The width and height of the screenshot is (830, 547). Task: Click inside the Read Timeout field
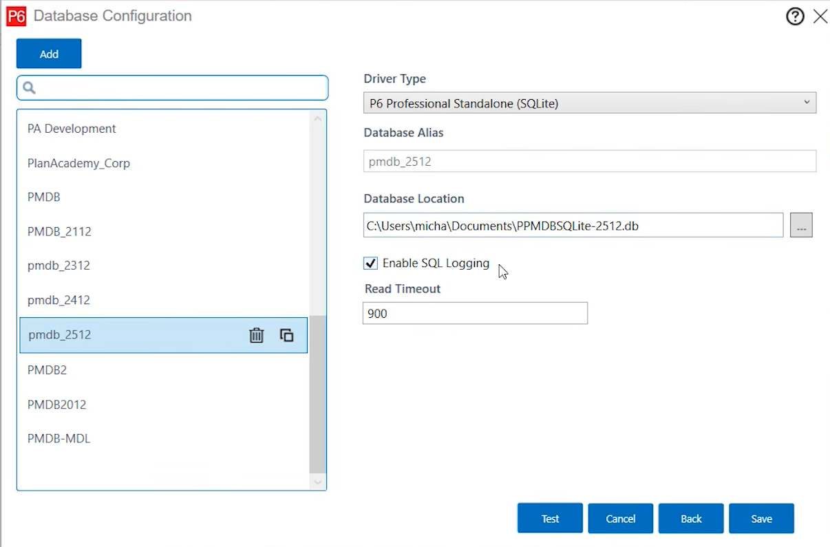click(475, 313)
